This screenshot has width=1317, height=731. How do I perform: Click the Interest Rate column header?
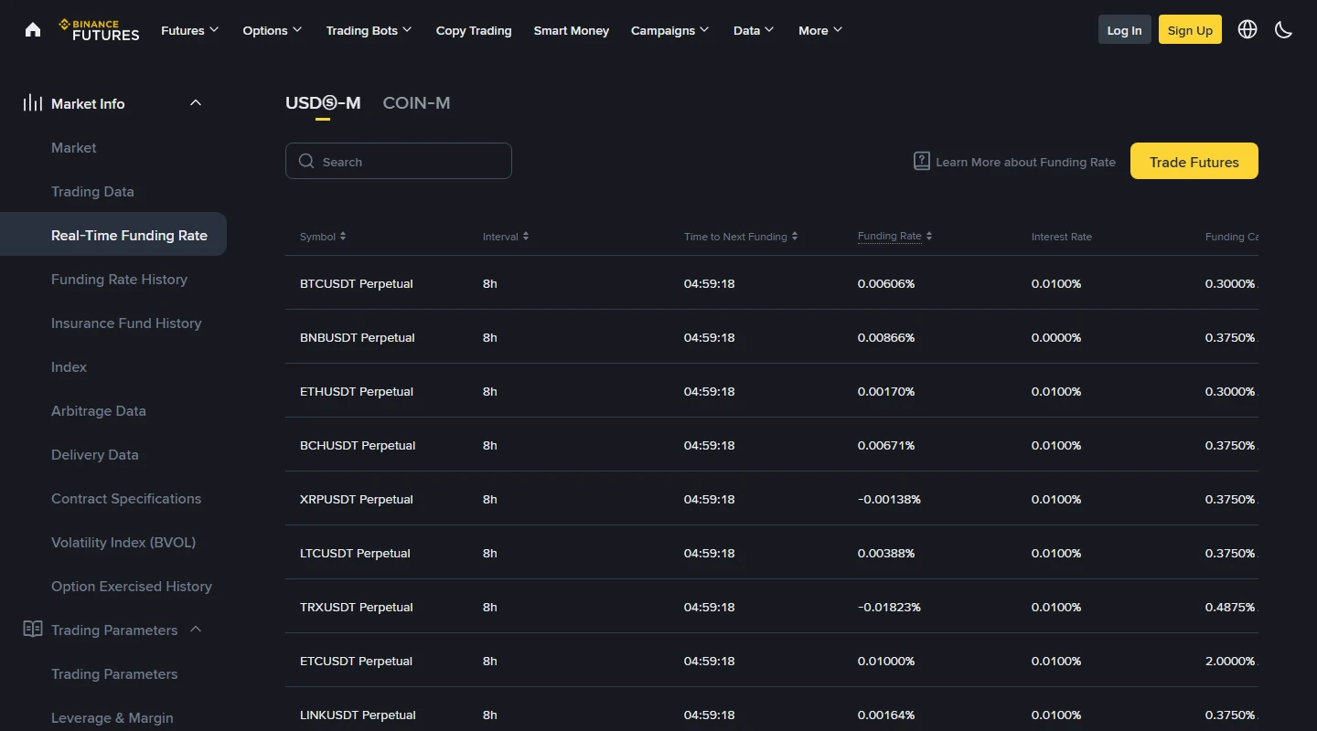tap(1062, 237)
